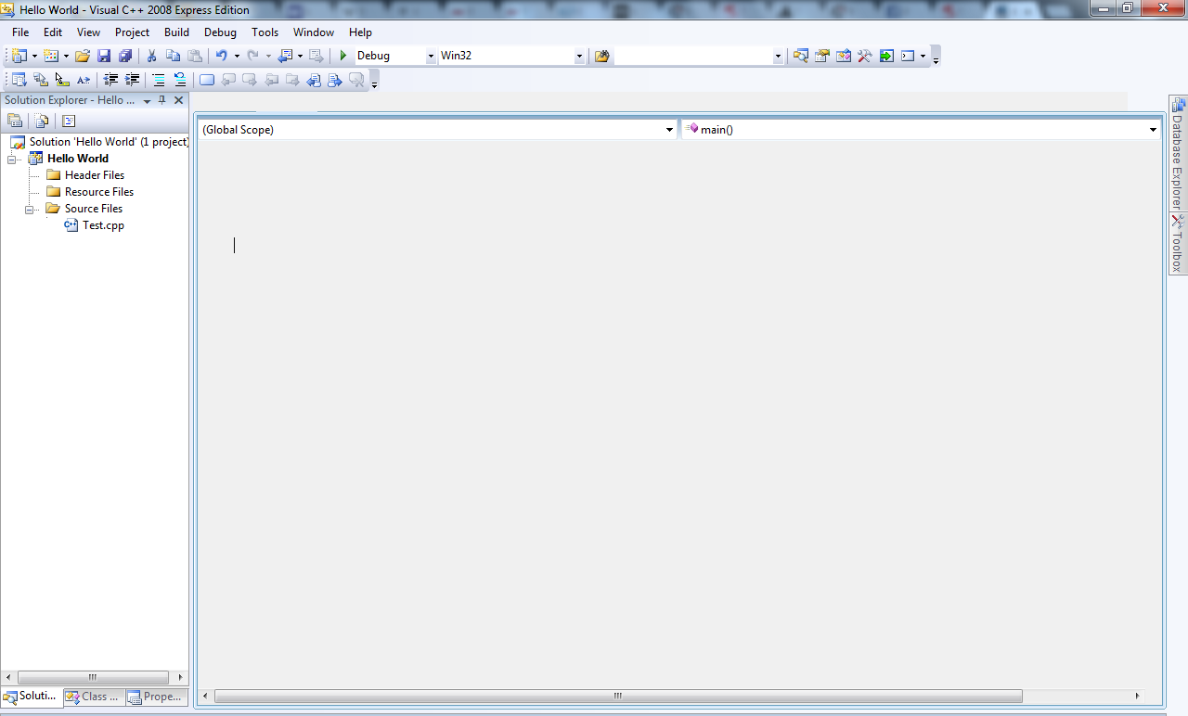
Task: Click Solution Explorer Properties icon
Action: [x=15, y=121]
